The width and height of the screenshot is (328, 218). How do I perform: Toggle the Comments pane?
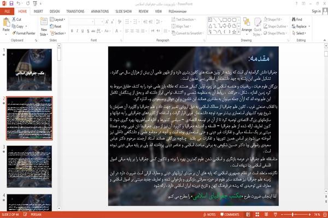click(x=230, y=214)
